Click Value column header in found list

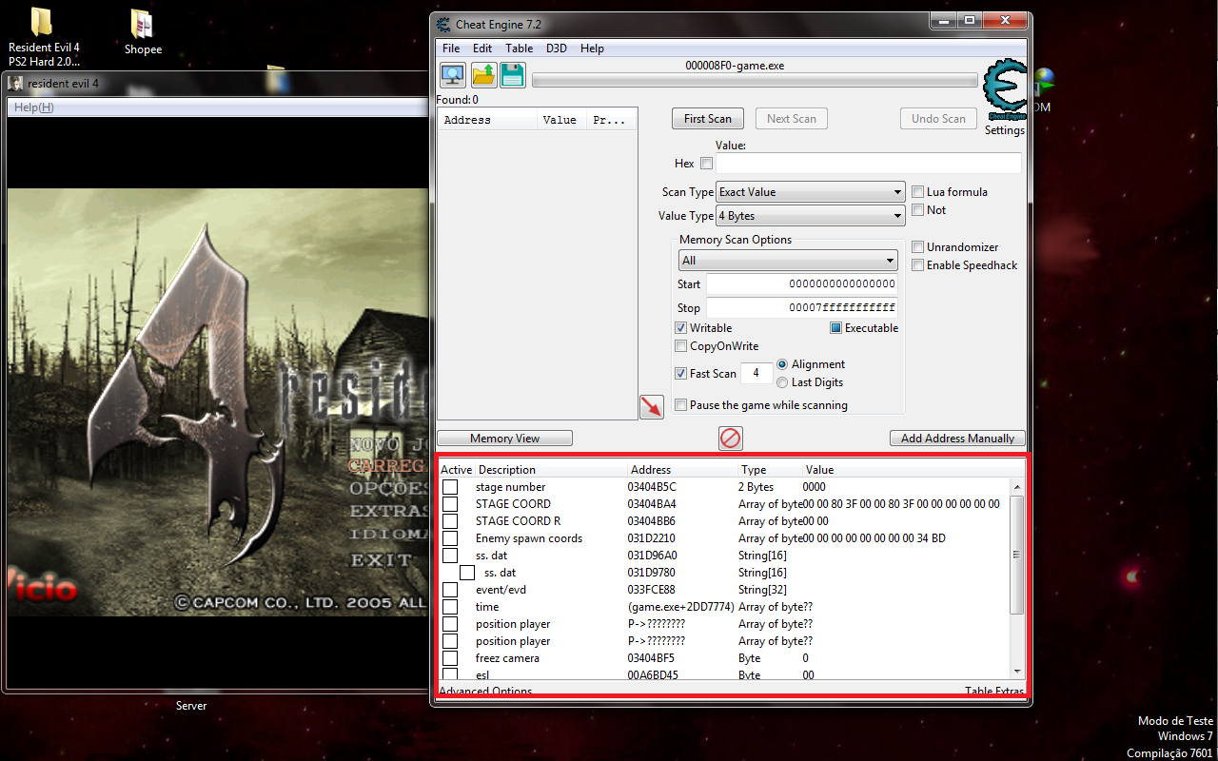tap(560, 120)
